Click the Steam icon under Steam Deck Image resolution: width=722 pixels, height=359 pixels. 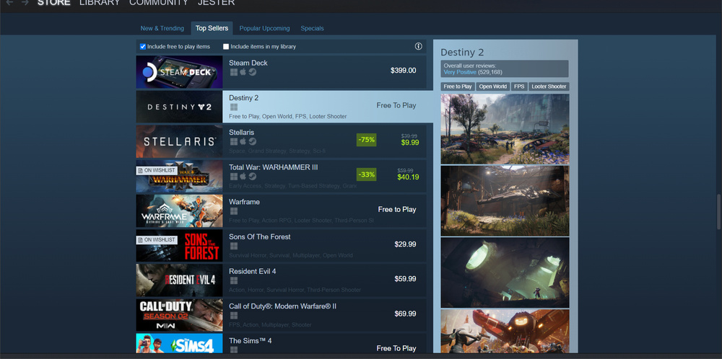[252, 72]
